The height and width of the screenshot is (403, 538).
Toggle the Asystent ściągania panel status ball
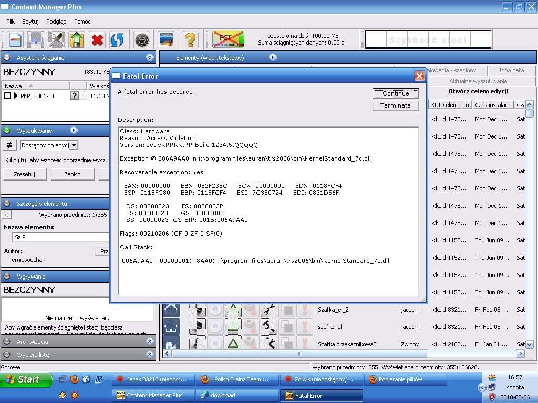7,57
